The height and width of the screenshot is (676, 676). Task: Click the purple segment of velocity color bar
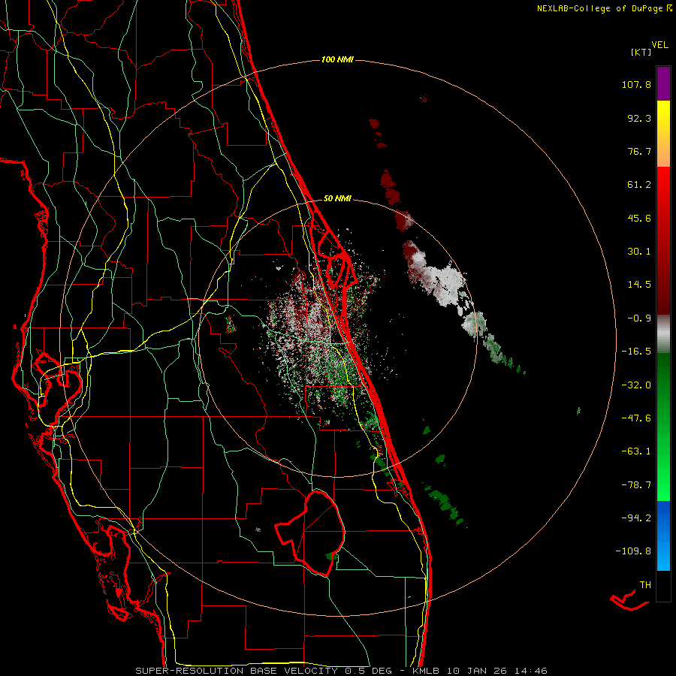663,83
